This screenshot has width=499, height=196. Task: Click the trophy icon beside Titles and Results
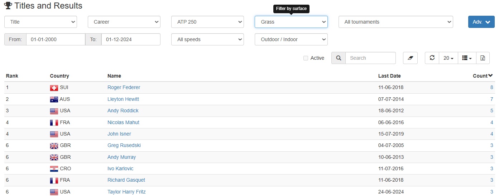tap(8, 6)
